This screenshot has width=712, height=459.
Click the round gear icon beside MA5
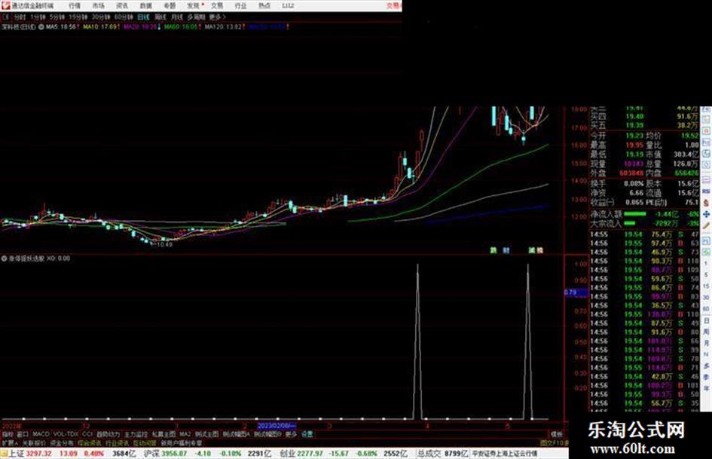pyautogui.click(x=41, y=27)
